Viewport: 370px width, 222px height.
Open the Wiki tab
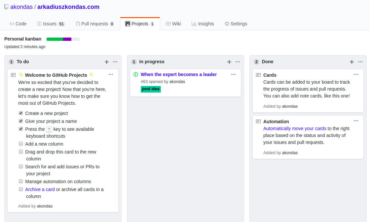pyautogui.click(x=173, y=24)
